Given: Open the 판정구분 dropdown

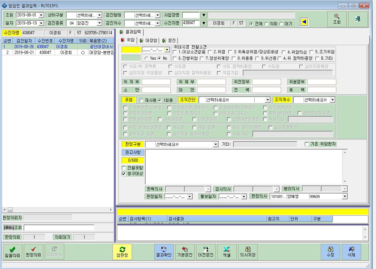Looking at the screenshot, I should coord(216,144).
